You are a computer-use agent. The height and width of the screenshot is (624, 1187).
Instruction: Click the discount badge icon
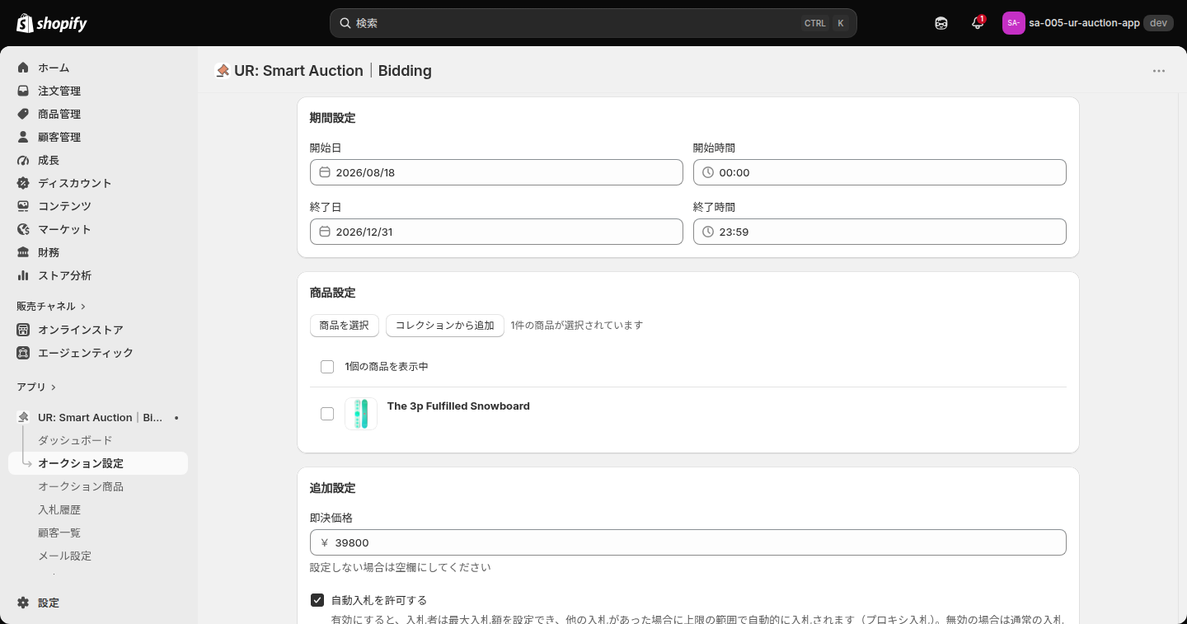pos(23,183)
